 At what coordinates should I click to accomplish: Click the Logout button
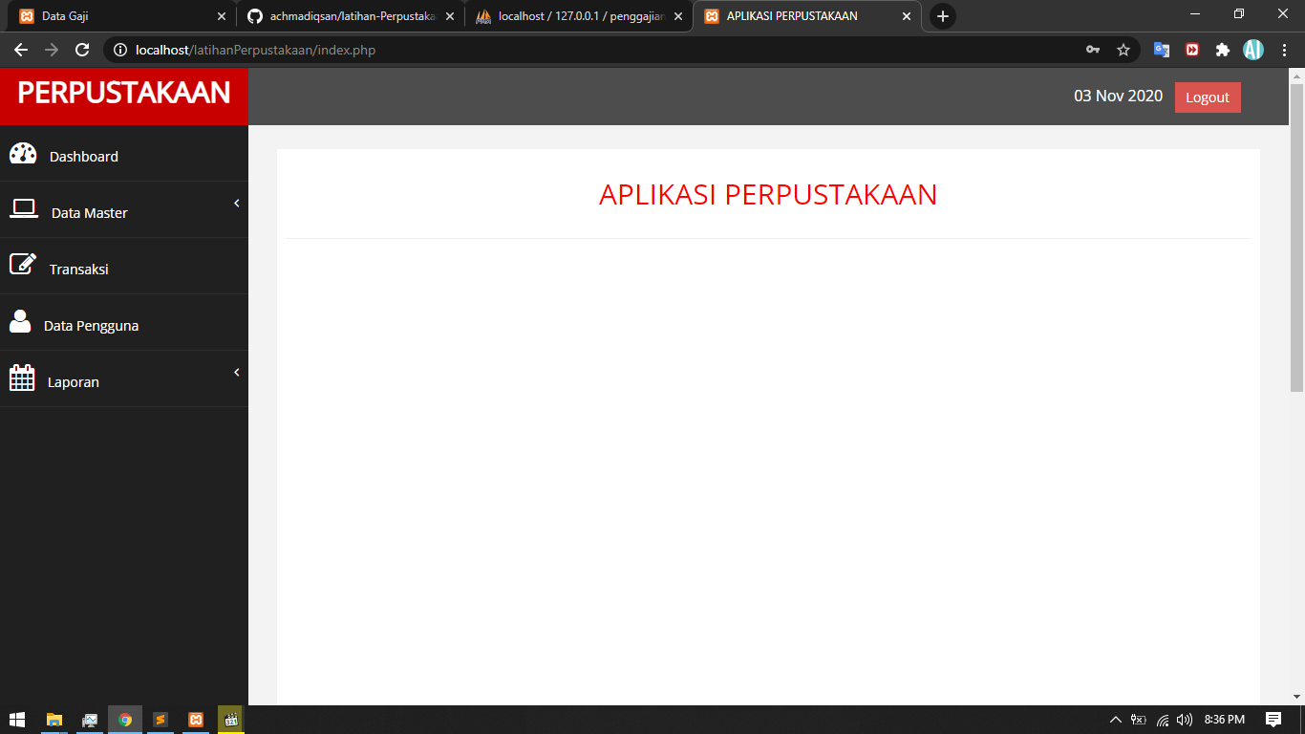pos(1207,97)
